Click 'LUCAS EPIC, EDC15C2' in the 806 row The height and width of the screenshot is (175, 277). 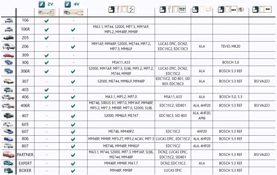(x=173, y=139)
